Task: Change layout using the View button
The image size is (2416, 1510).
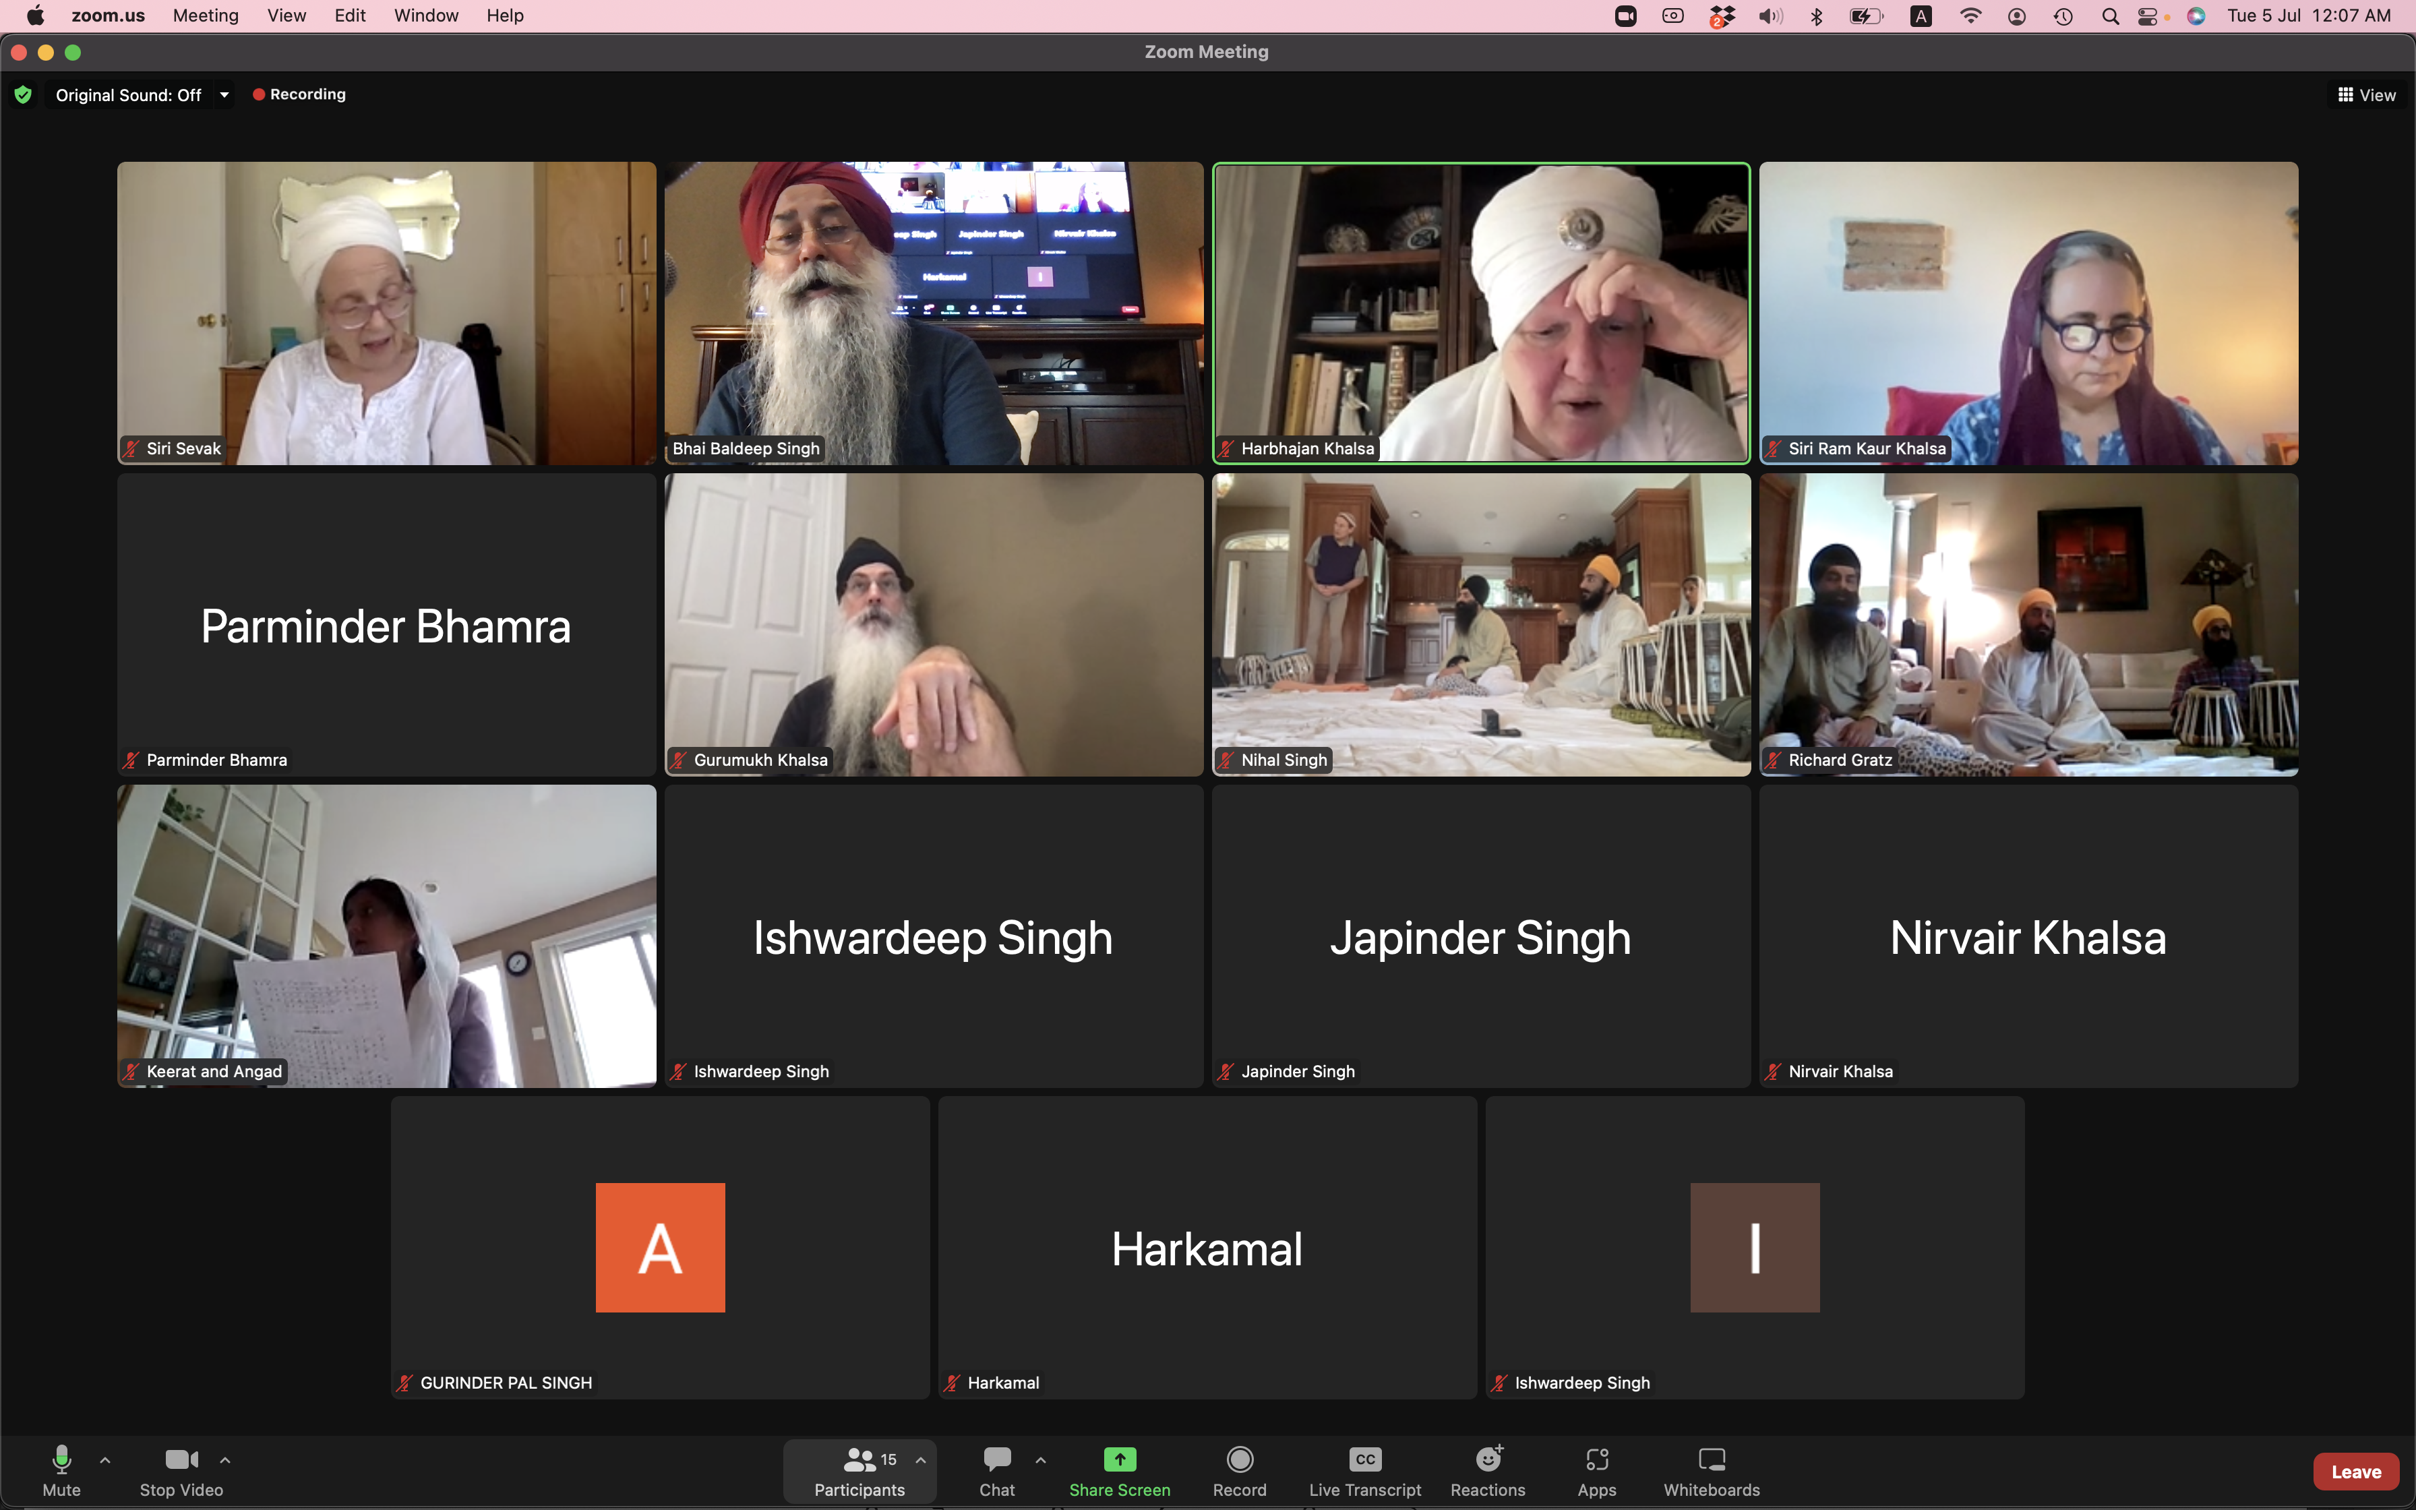Action: [2366, 95]
